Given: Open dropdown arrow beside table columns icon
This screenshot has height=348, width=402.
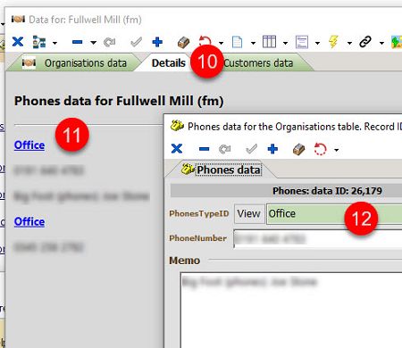Looking at the screenshot, I should click(x=285, y=43).
